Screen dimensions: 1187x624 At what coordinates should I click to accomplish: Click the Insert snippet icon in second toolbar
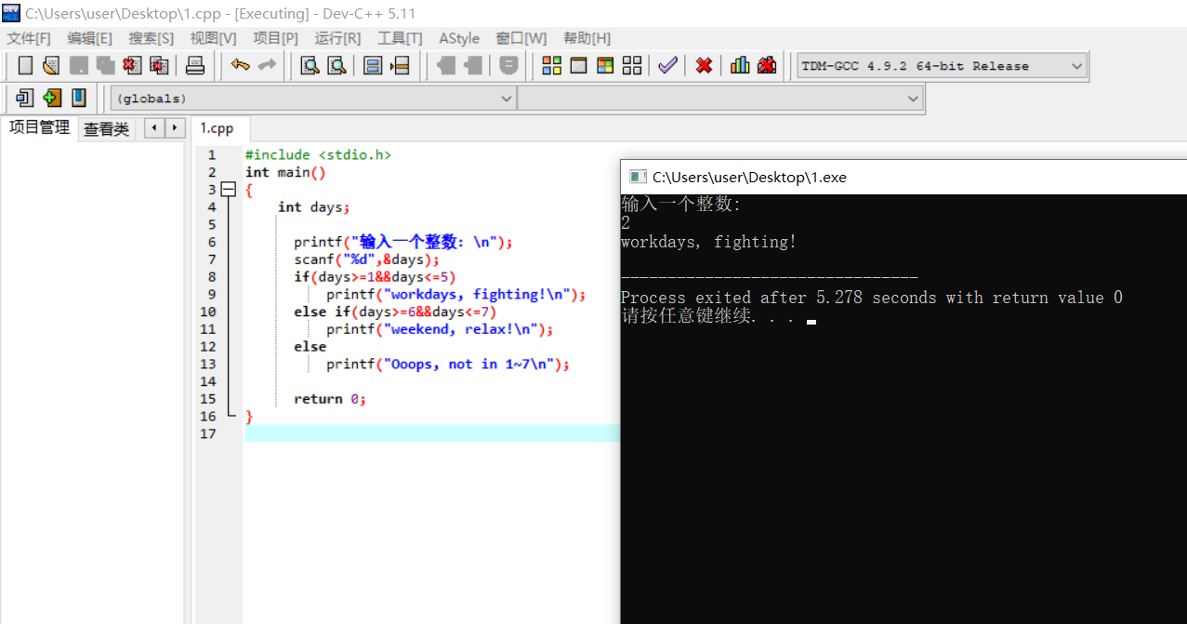pyautogui.click(x=25, y=98)
